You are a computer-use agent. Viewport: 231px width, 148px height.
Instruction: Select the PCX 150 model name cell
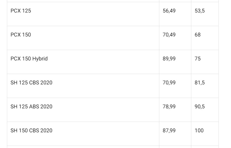click(x=21, y=35)
